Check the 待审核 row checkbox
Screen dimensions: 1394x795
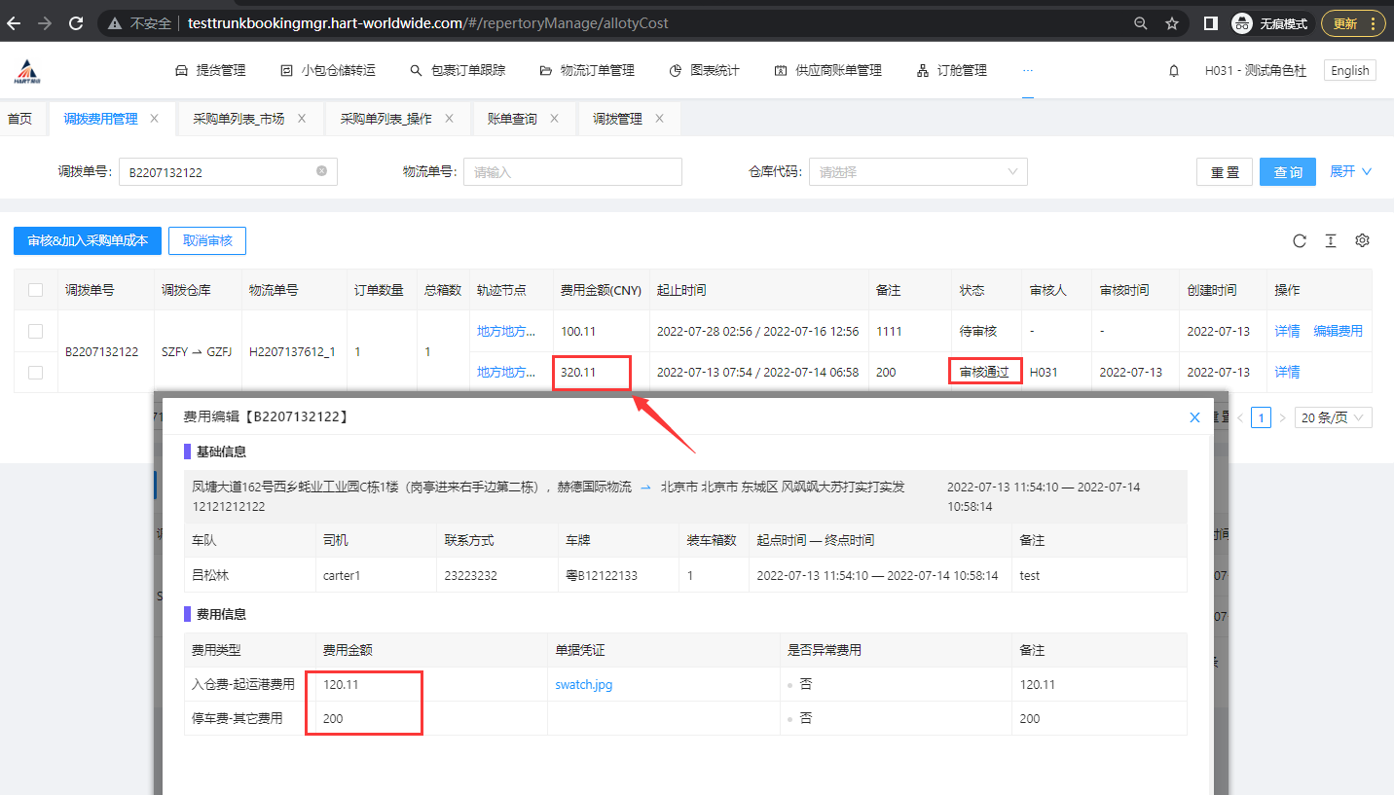coord(36,331)
